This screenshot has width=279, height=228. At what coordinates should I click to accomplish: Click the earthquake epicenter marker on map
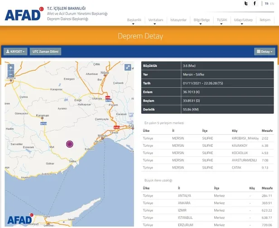coord(70,144)
